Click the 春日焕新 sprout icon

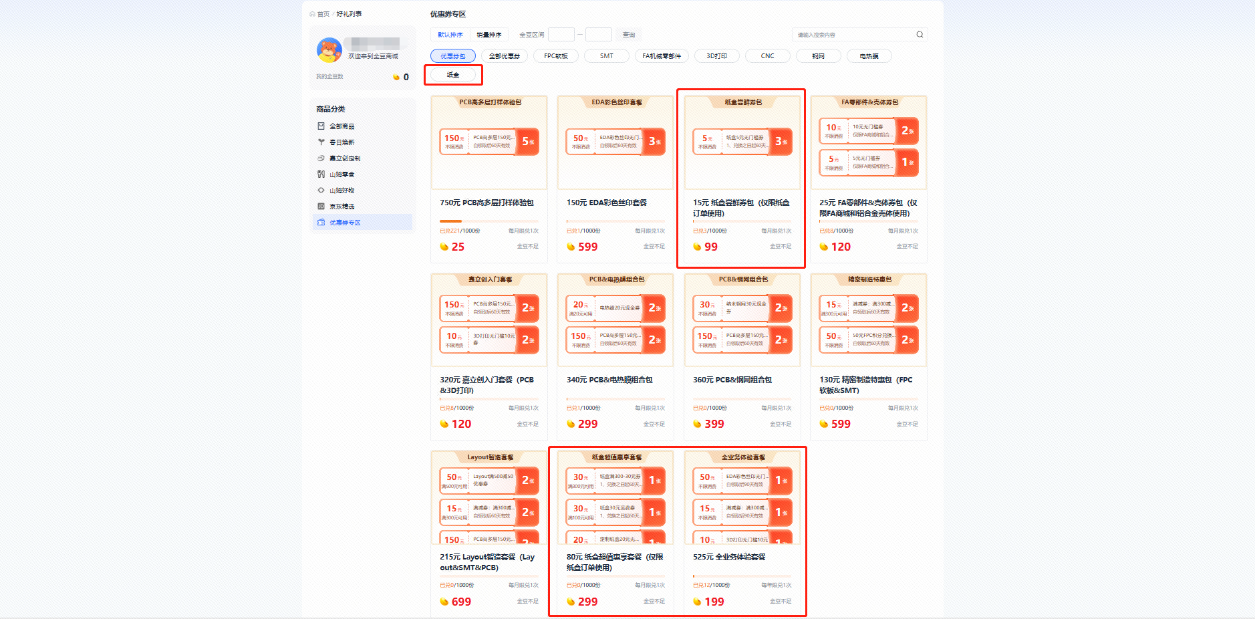tap(321, 142)
